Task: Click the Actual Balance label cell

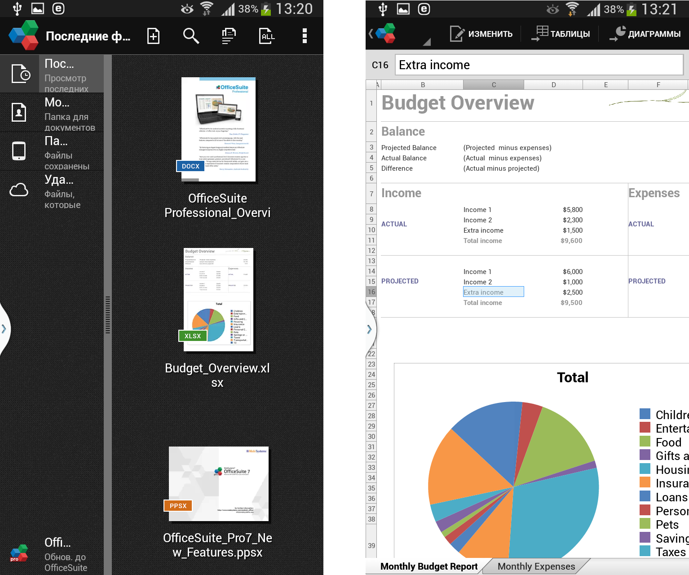Action: click(404, 158)
